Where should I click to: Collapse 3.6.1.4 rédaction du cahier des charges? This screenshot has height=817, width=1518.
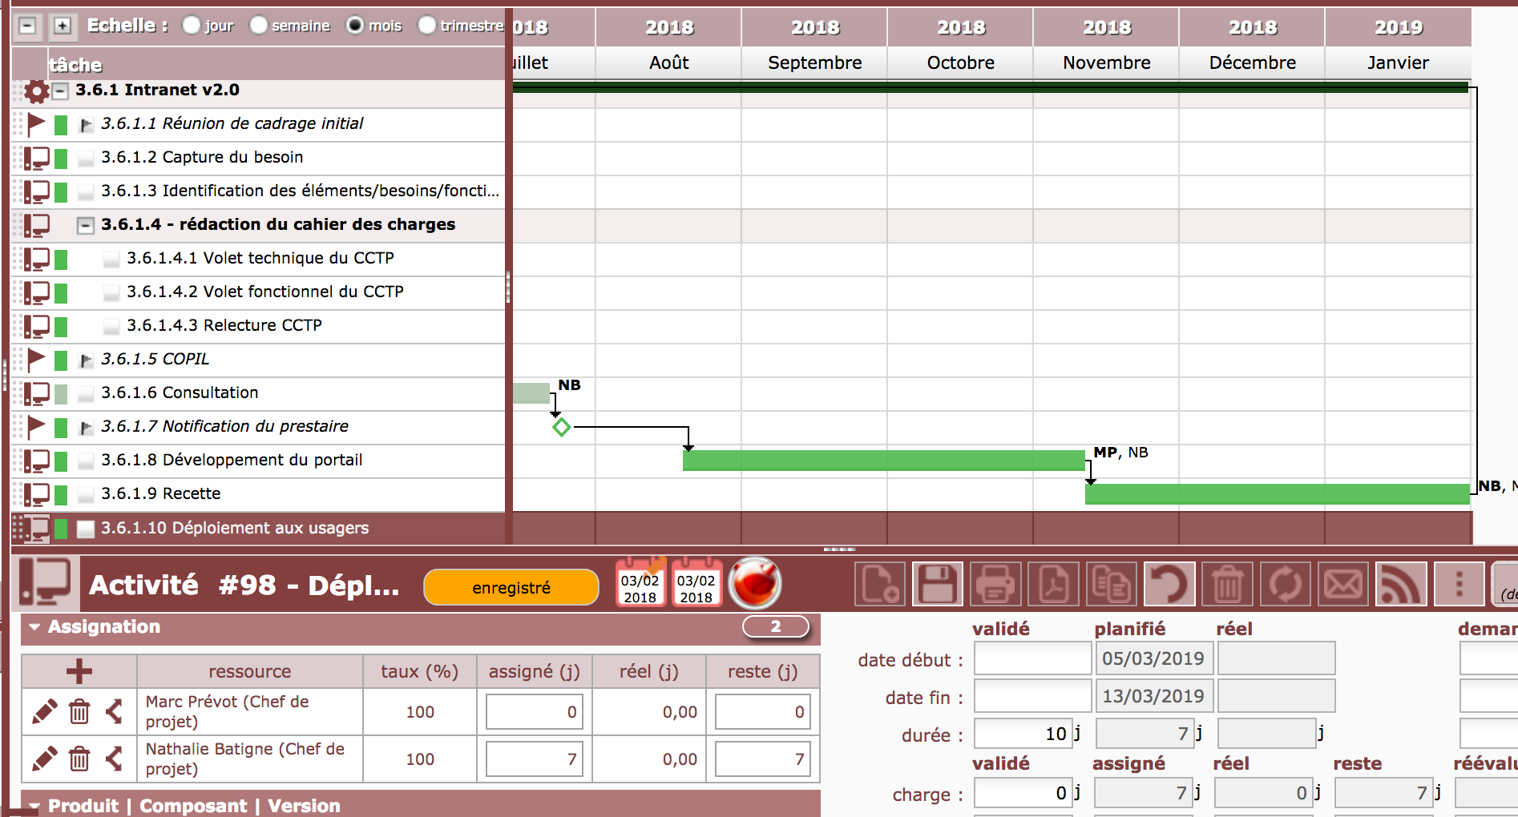(x=85, y=225)
